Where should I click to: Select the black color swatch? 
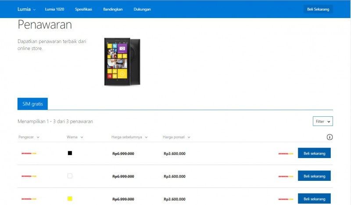70,153
